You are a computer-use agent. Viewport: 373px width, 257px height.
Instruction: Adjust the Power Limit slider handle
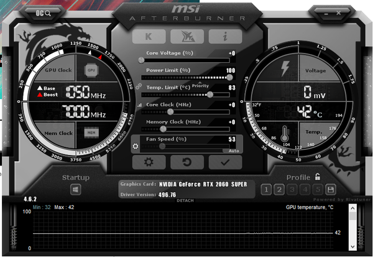[229, 77]
